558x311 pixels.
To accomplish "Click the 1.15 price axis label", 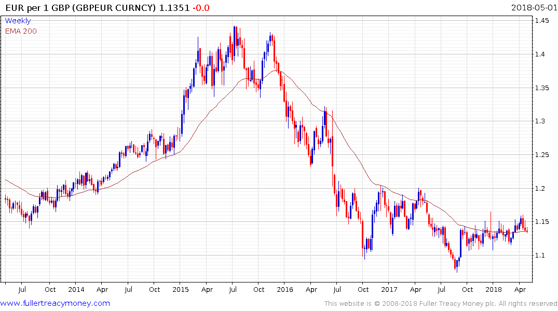I will point(542,222).
